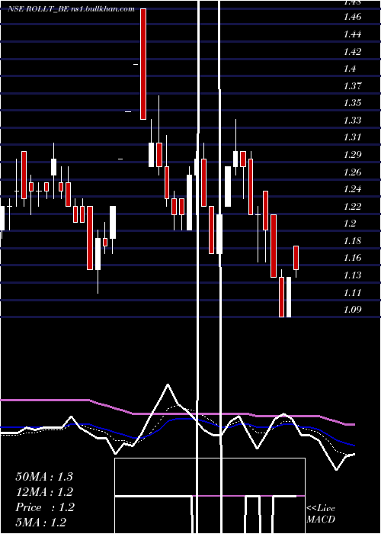Click the 1.18 price axis label
The image size is (381, 534).
352,241
